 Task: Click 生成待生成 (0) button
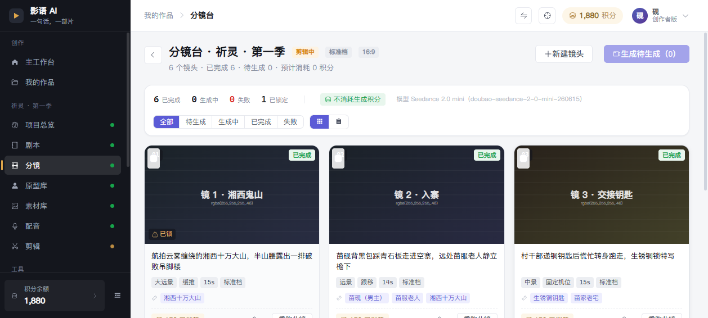(647, 54)
